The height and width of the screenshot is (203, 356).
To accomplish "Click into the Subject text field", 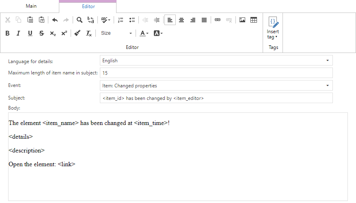I will pos(216,98).
